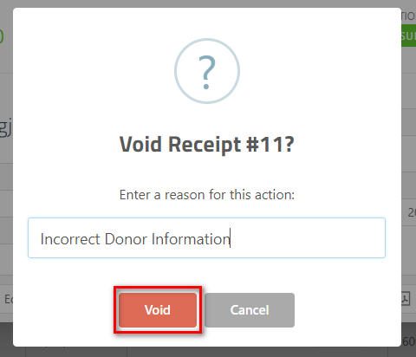Focus the reason for this action field
The width and height of the screenshot is (416, 357).
point(206,237)
